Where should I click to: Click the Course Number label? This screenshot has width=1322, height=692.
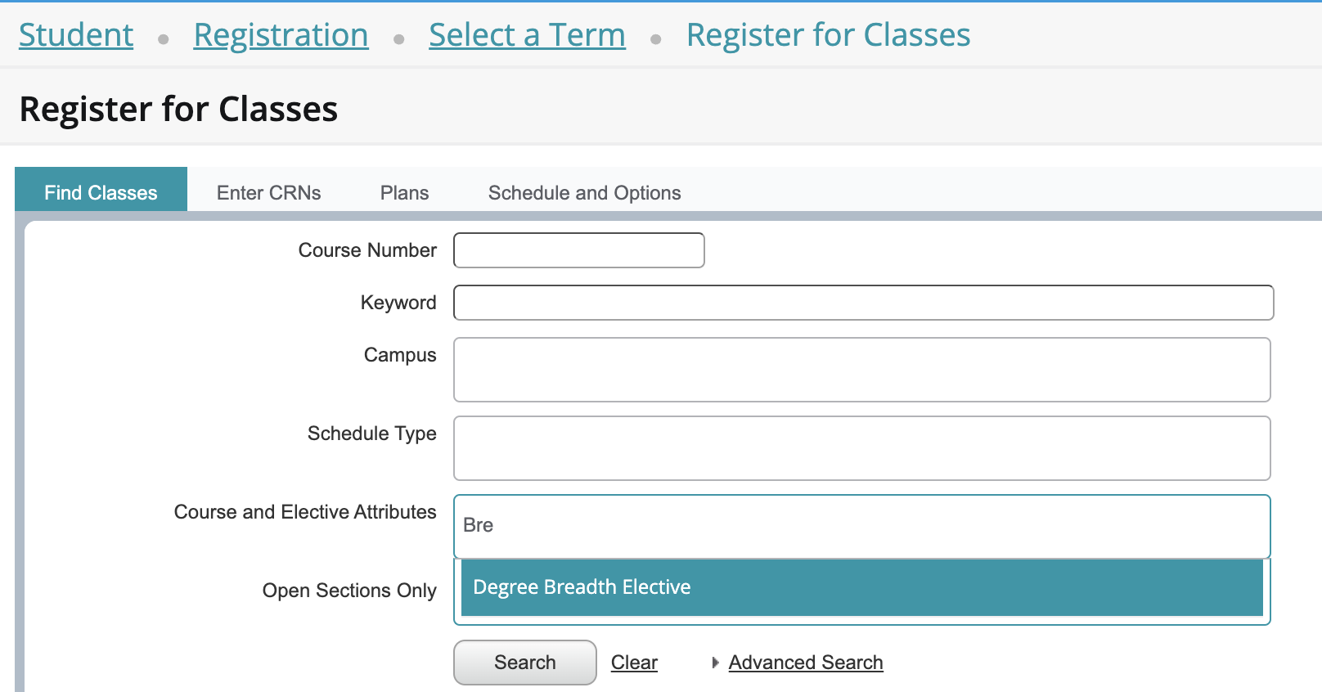(x=367, y=250)
